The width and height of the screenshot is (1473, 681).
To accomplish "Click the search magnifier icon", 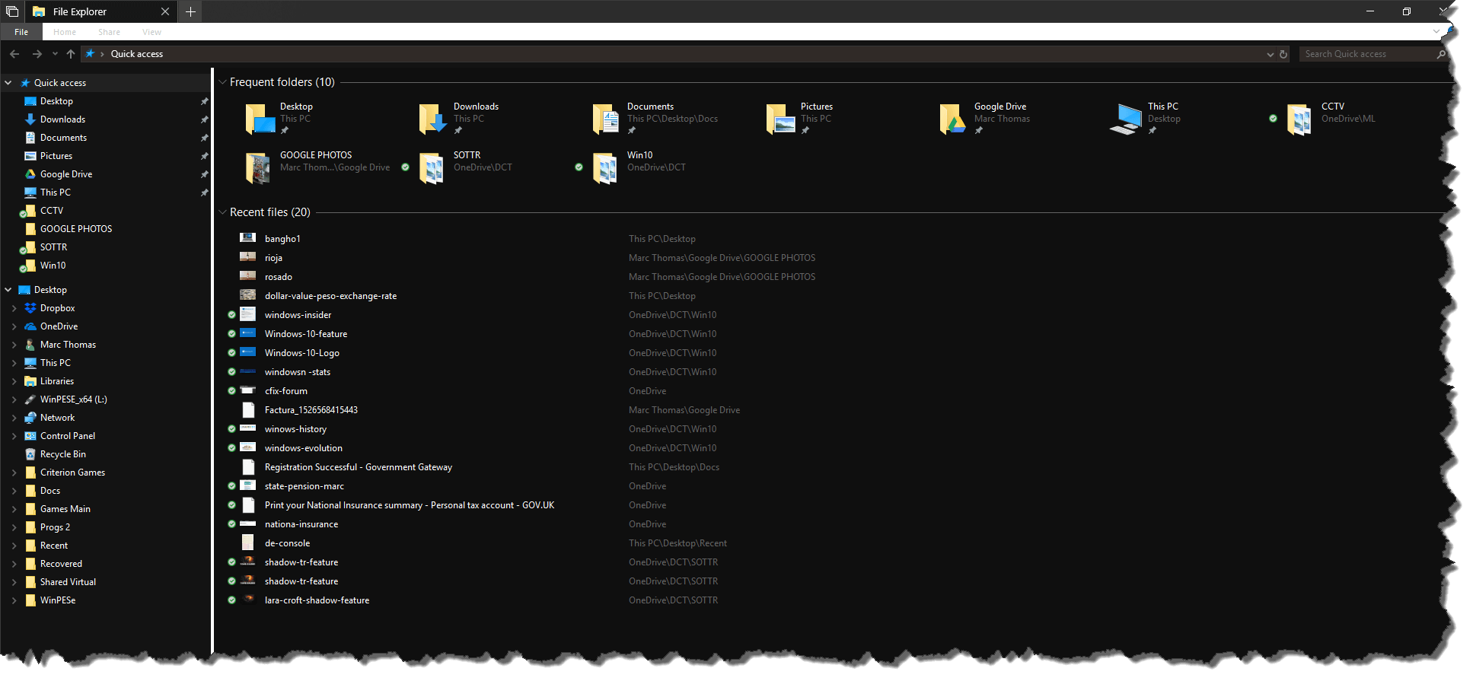I will click(1440, 54).
